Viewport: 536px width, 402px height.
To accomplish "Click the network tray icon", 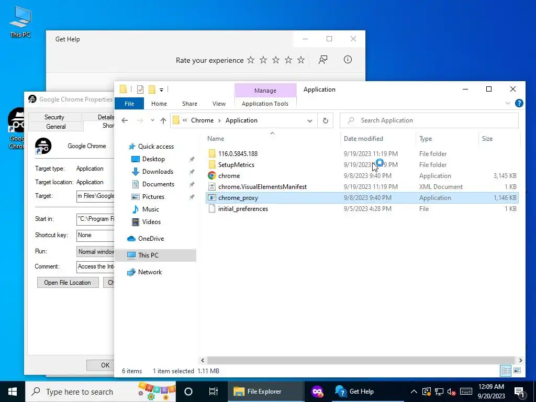I will [x=439, y=392].
